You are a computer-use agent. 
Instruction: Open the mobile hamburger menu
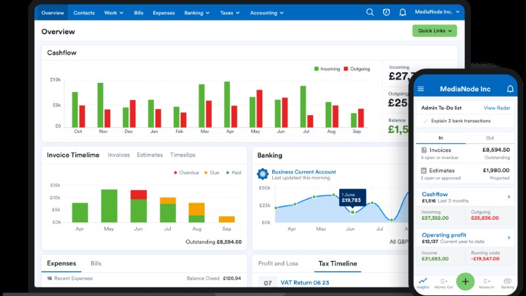point(421,89)
